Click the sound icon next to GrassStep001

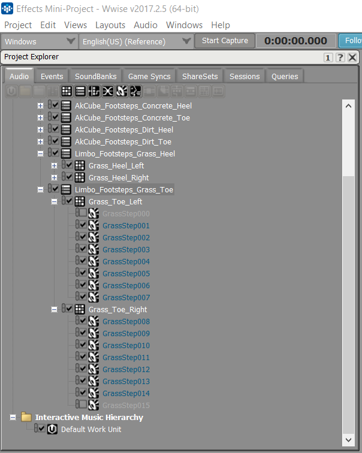point(93,226)
